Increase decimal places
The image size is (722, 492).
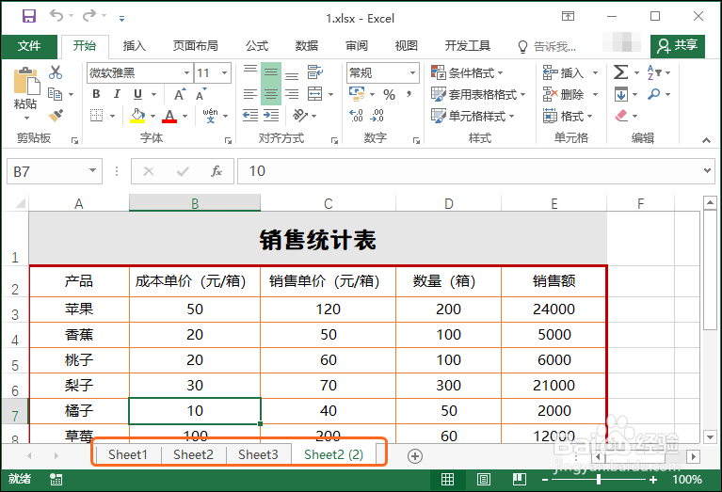tap(356, 115)
